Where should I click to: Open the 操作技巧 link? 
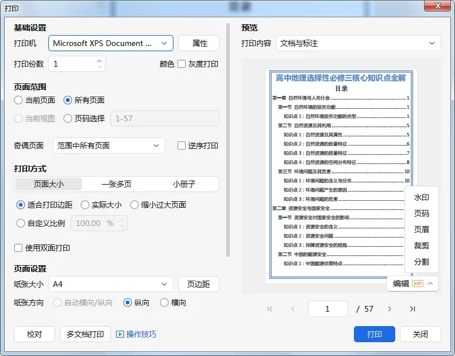141,334
